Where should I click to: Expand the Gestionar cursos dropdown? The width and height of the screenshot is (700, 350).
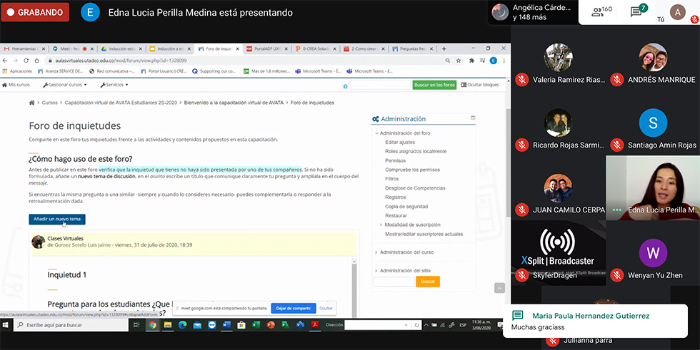coord(65,85)
